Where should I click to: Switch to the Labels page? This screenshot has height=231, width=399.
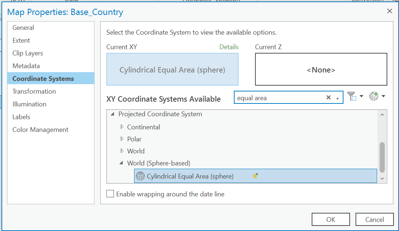pyautogui.click(x=21, y=117)
